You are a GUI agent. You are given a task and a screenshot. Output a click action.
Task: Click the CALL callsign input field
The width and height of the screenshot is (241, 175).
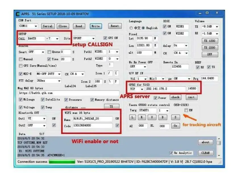pyautogui.click(x=36, y=39)
